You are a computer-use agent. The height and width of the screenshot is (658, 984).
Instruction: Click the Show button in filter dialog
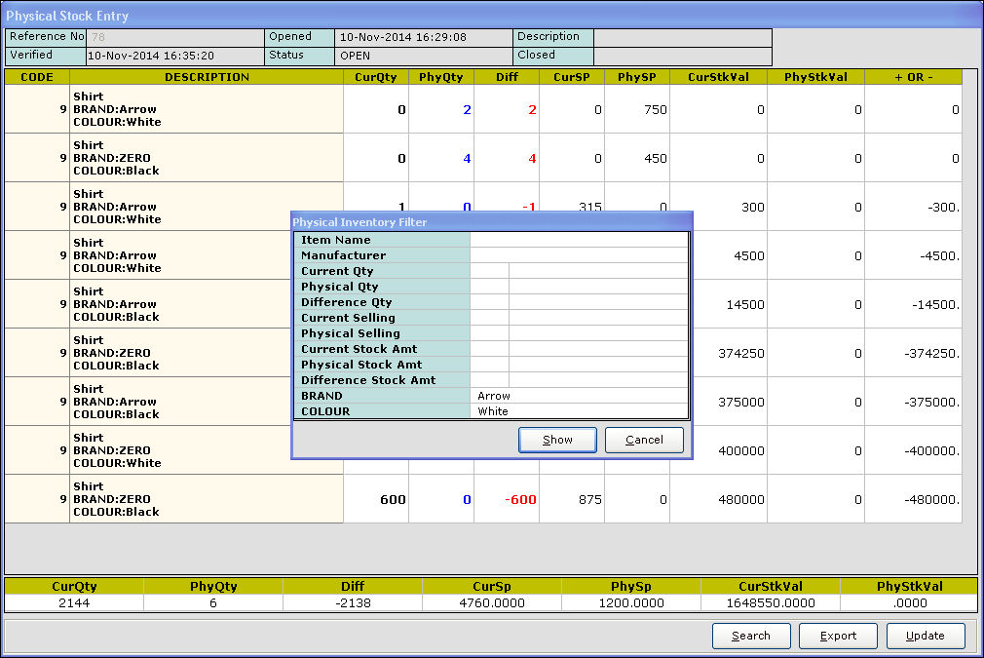tap(557, 440)
